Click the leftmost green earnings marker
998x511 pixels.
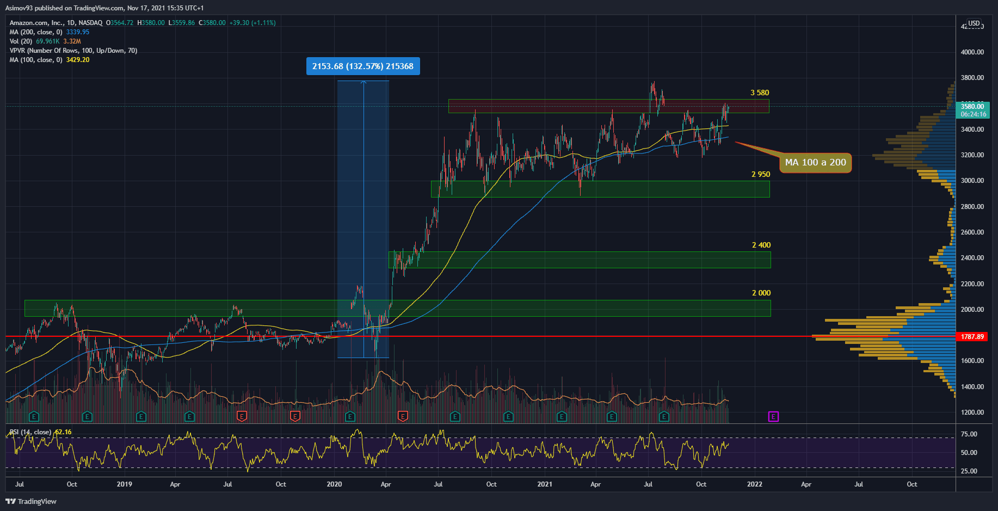pyautogui.click(x=34, y=417)
